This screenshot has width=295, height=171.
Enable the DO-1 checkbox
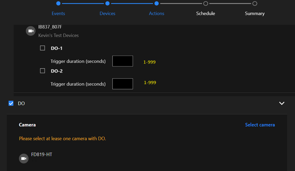tap(43, 48)
